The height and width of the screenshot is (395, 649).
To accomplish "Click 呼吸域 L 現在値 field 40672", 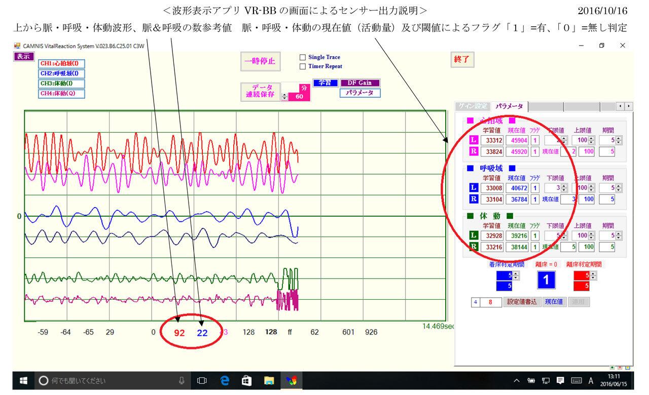I will pyautogui.click(x=517, y=188).
